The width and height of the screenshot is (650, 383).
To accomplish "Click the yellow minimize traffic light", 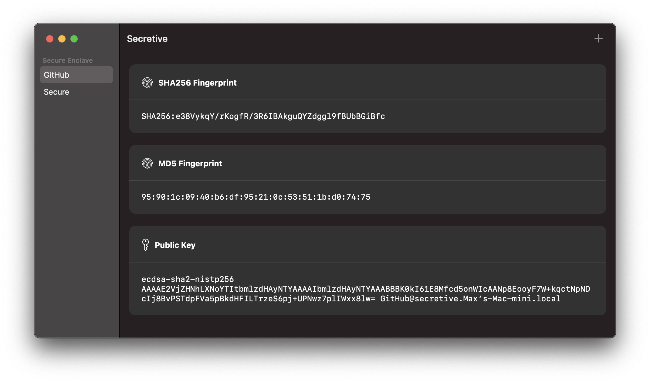I will pos(62,39).
